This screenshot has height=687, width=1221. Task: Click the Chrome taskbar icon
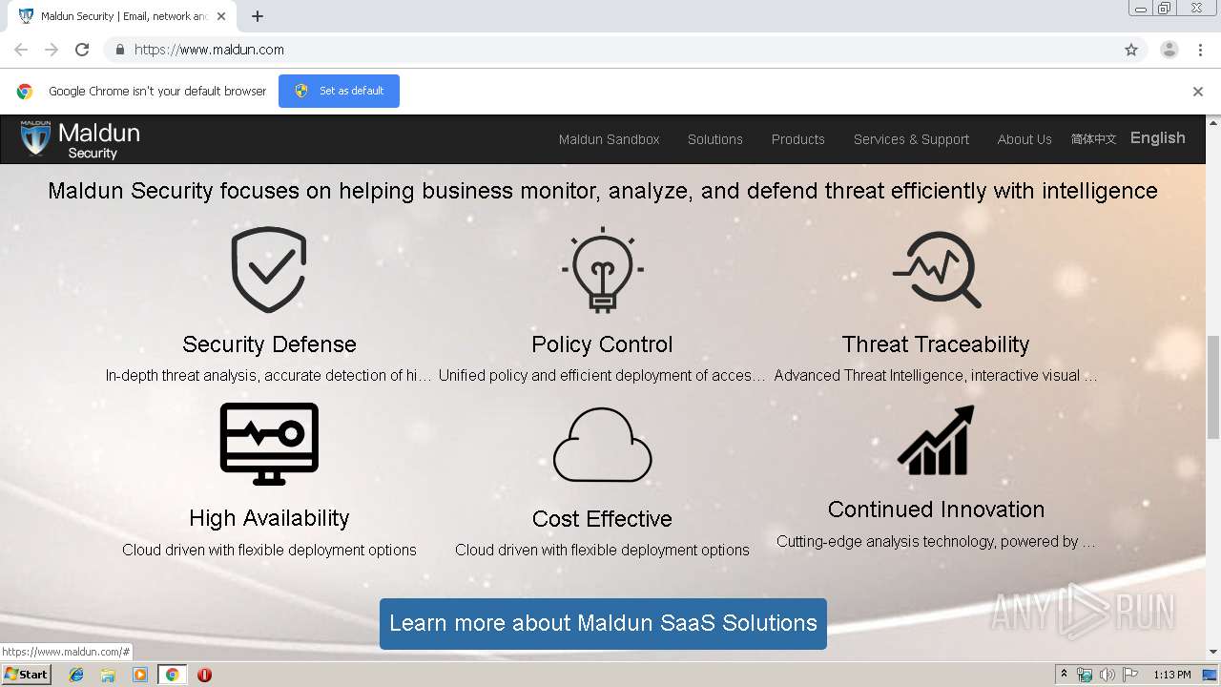point(173,675)
